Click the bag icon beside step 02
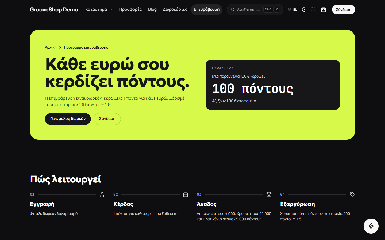 [x=186, y=194]
